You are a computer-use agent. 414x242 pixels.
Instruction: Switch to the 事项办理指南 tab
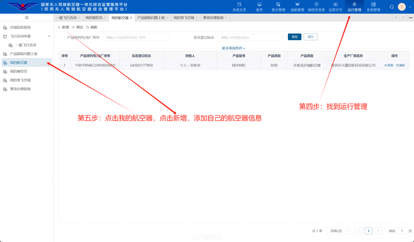pyautogui.click(x=213, y=17)
